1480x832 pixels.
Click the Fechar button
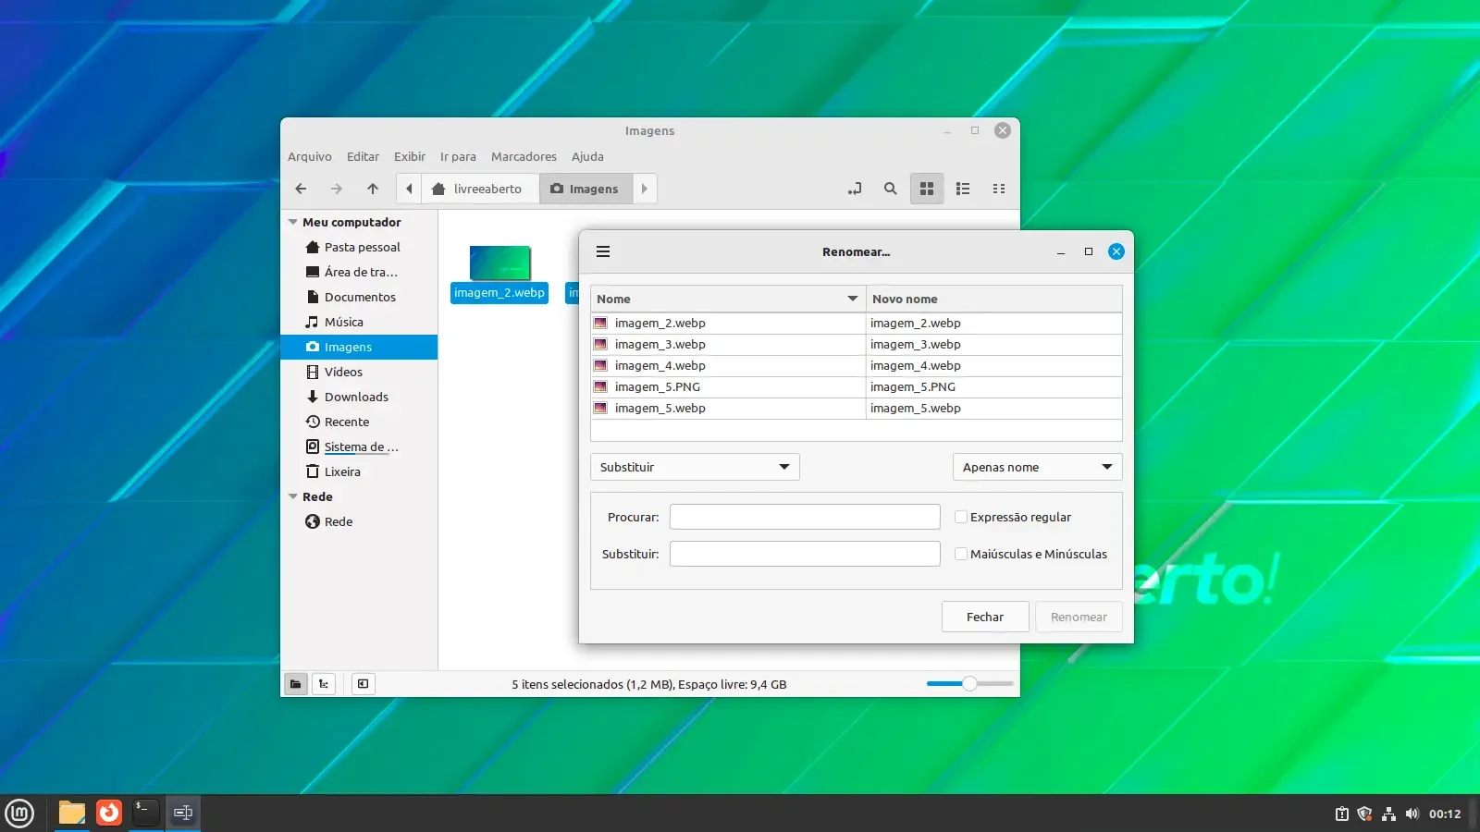(x=985, y=617)
